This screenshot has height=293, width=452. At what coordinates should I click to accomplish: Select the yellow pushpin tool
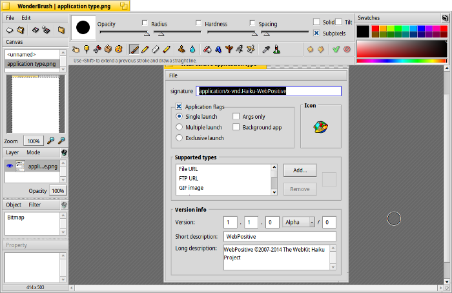pyautogui.click(x=86, y=50)
